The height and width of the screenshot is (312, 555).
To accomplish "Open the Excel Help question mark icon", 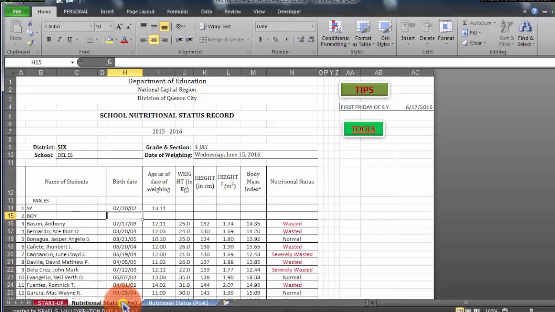I will [534, 11].
